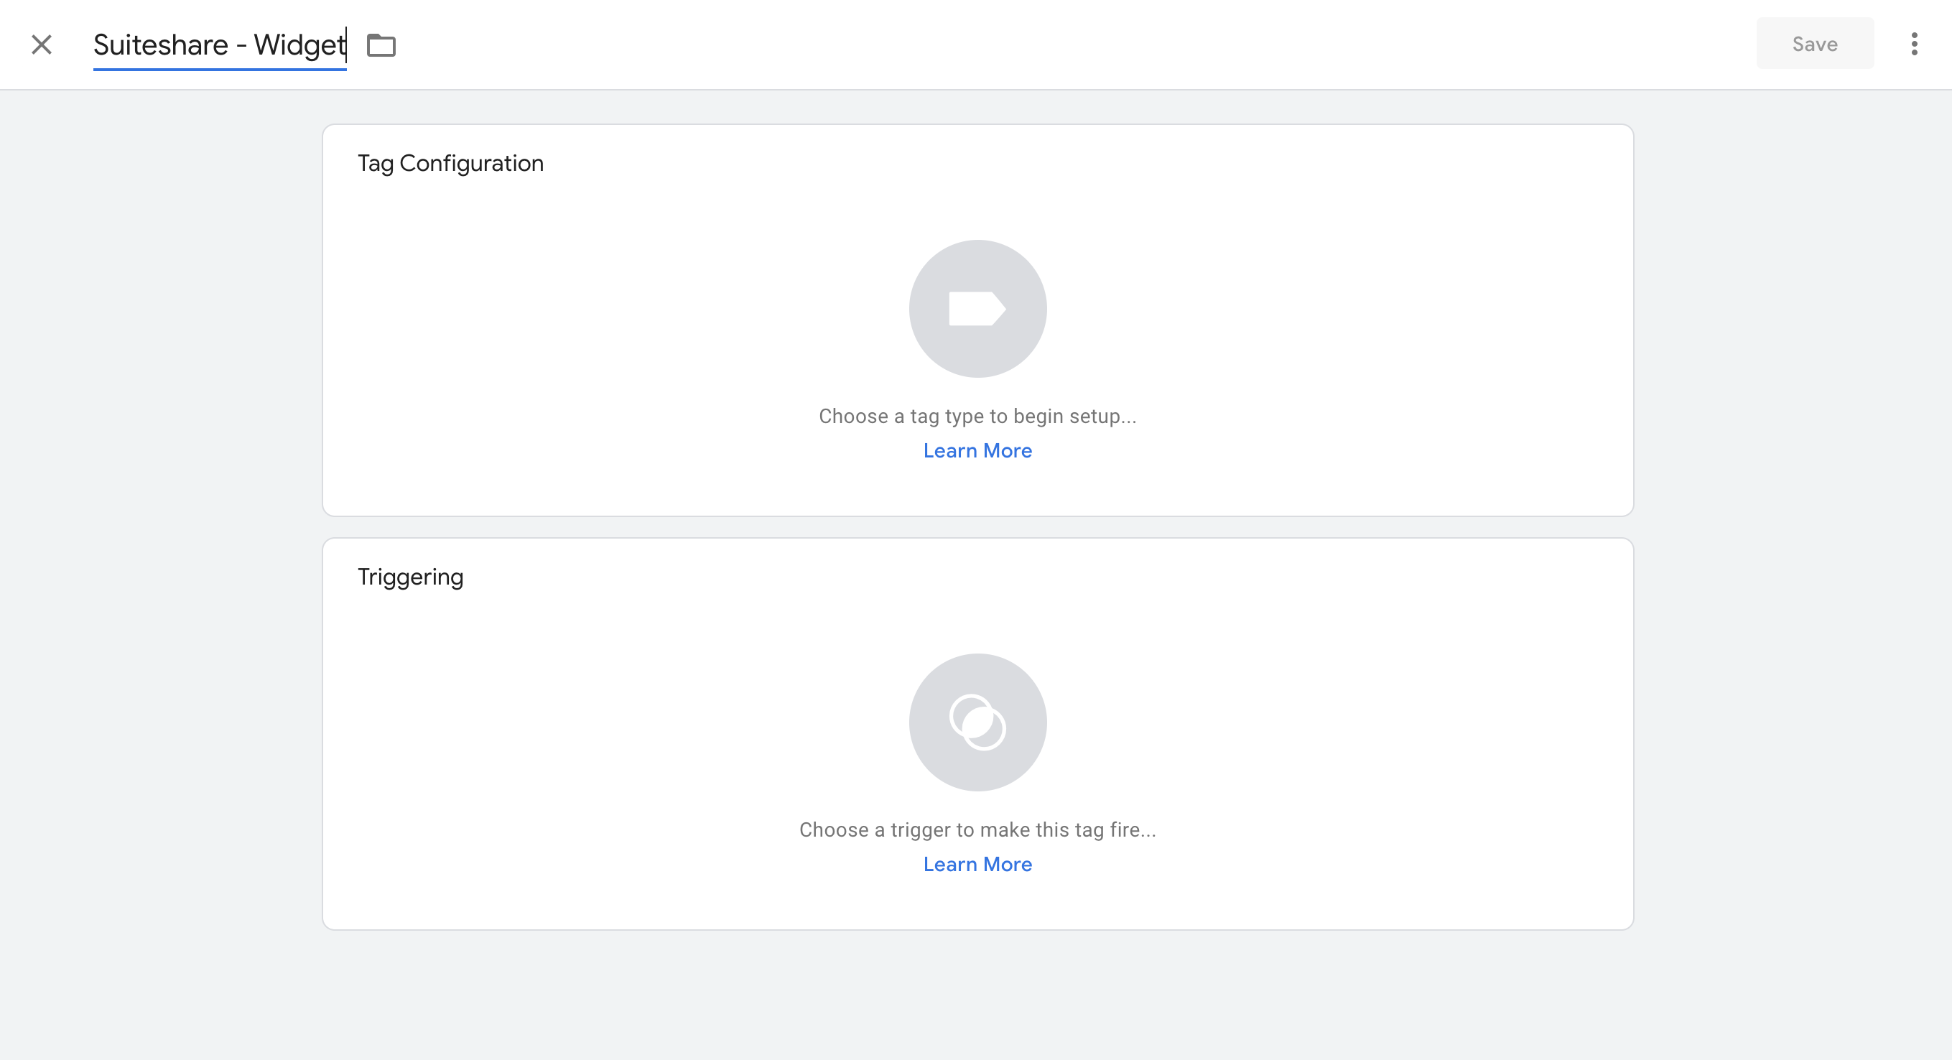Choose a tag type to begin setup
The width and height of the screenshot is (1952, 1060).
coord(977,415)
